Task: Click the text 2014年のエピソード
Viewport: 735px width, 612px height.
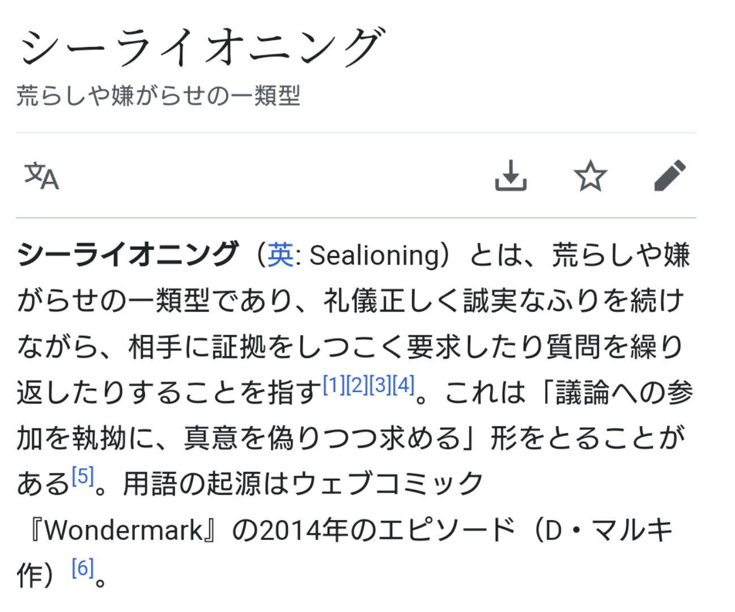Action: tap(388, 530)
